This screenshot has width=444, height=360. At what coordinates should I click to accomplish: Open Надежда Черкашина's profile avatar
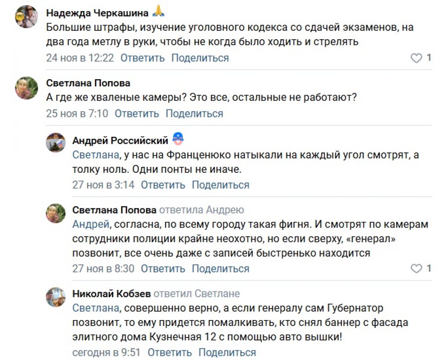(27, 17)
